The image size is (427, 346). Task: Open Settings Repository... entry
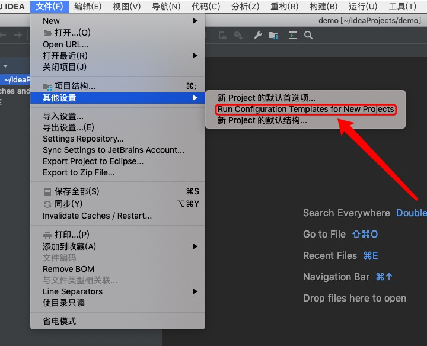coord(117,139)
